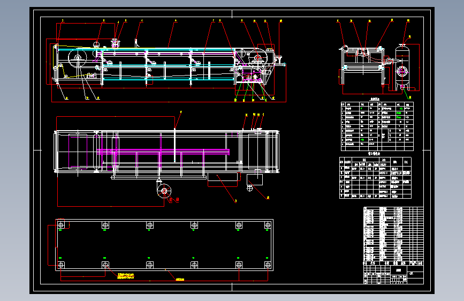The width and height of the screenshot is (464, 301).
Task: Select the foundation anchor bolt layout view
Action: 161,250
